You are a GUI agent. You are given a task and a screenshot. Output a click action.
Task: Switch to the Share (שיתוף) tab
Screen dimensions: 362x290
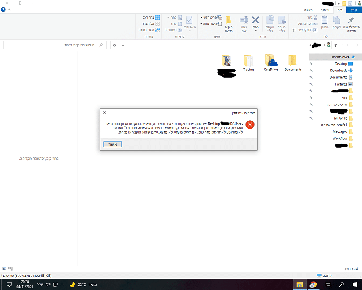coord(325,10)
